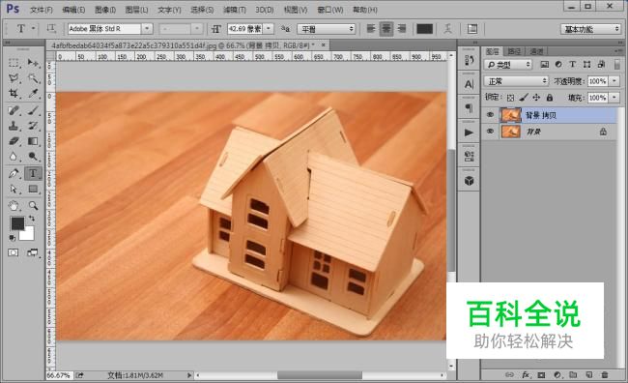
Task: Click the delete layer trash icon
Action: click(x=605, y=375)
